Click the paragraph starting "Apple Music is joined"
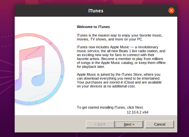Screen dimensions: 189x137 coord(119,80)
